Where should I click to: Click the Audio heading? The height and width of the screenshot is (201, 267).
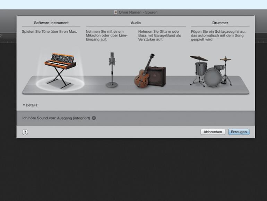click(x=136, y=23)
